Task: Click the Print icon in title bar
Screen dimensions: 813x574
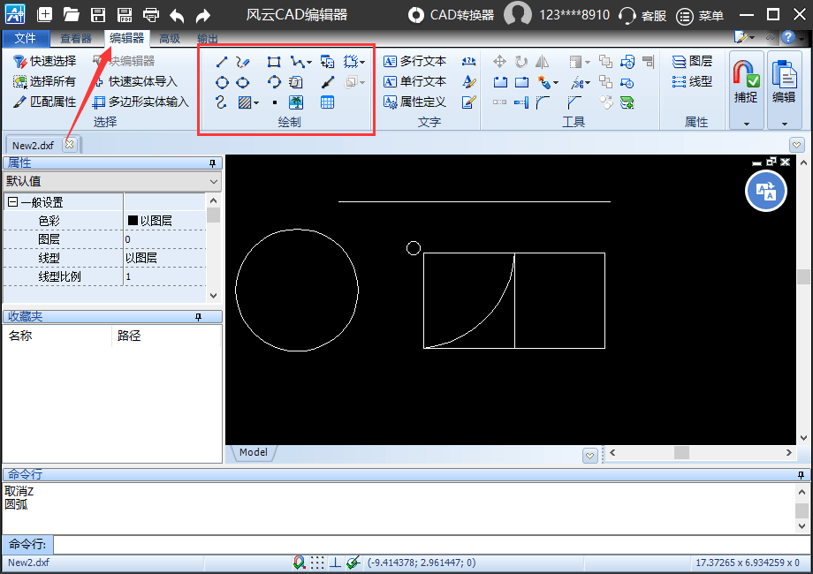Action: pos(151,15)
